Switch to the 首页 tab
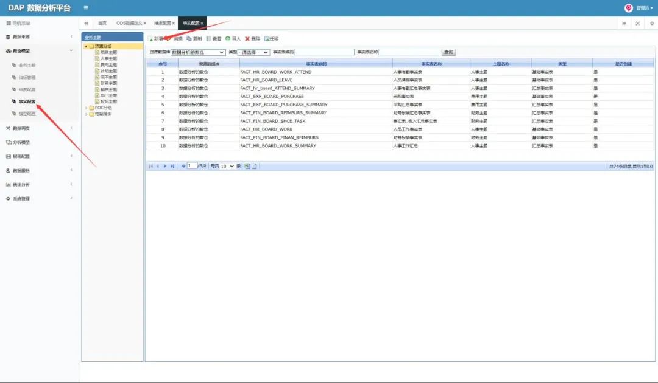Image resolution: width=658 pixels, height=383 pixels. point(102,24)
